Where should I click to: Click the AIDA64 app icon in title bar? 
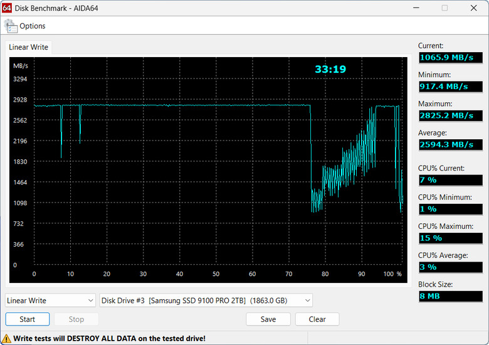click(6, 8)
